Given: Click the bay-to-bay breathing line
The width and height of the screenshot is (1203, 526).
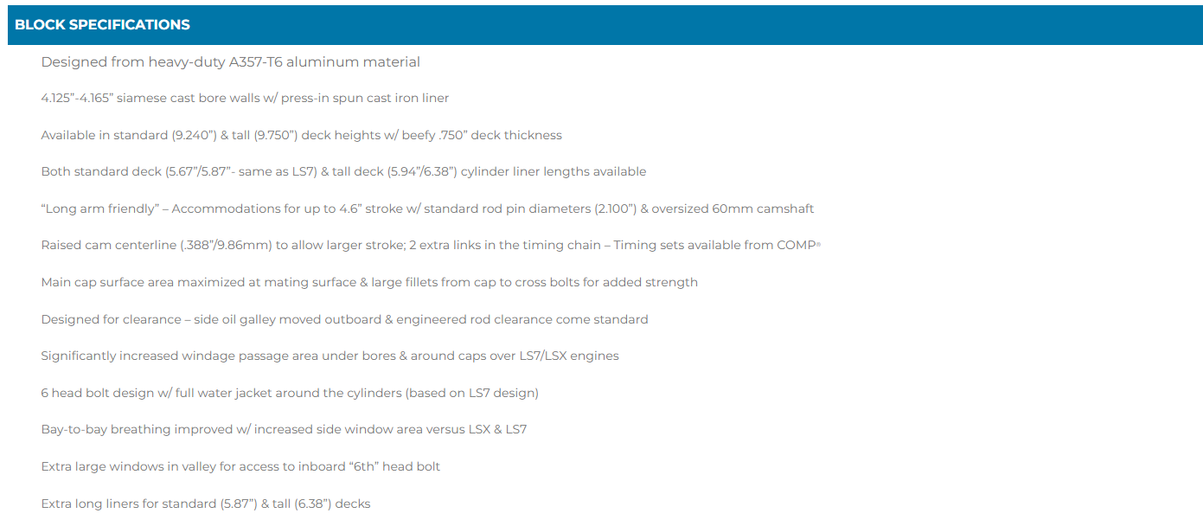Looking at the screenshot, I should click(284, 430).
